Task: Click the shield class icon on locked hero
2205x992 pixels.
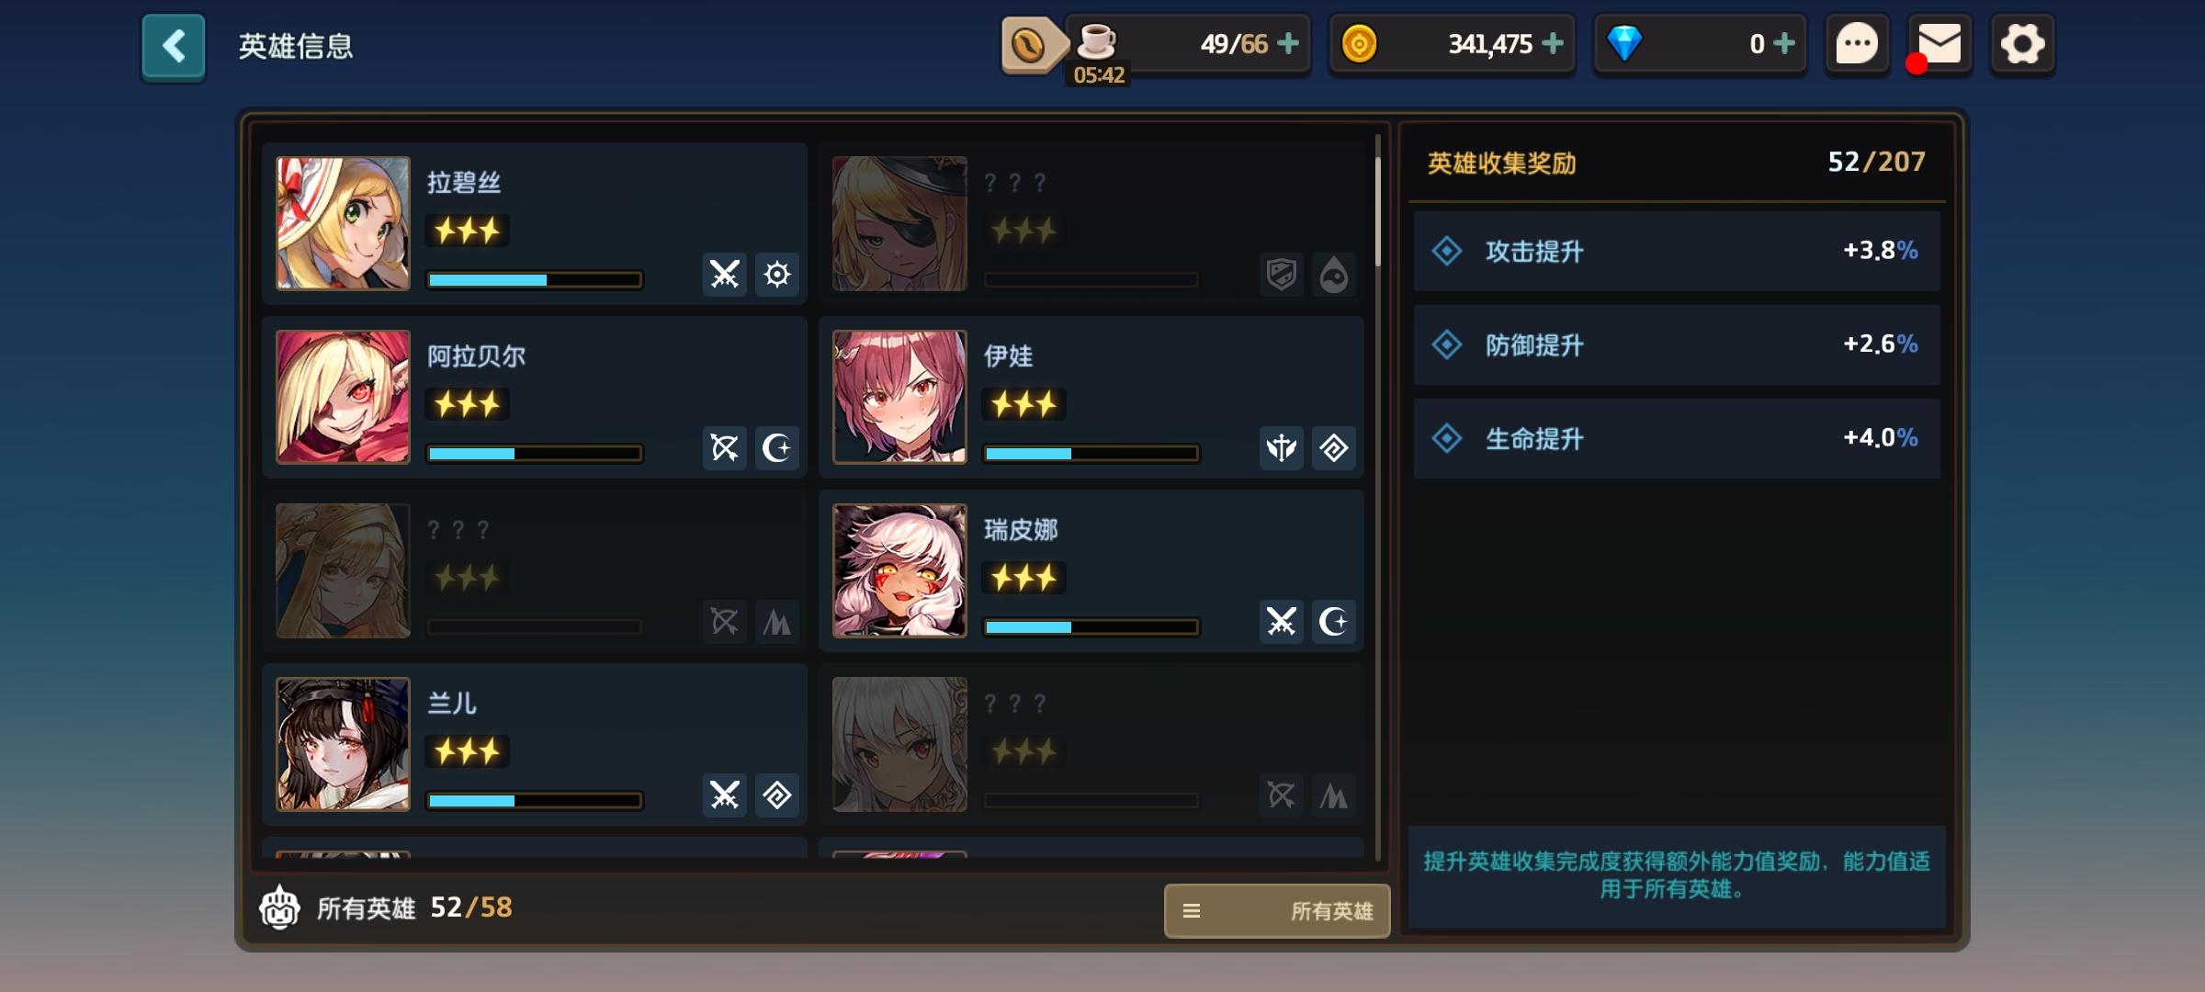Action: click(x=1282, y=275)
